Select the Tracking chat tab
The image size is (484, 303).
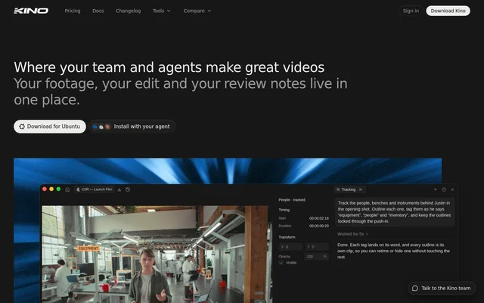tap(348, 189)
